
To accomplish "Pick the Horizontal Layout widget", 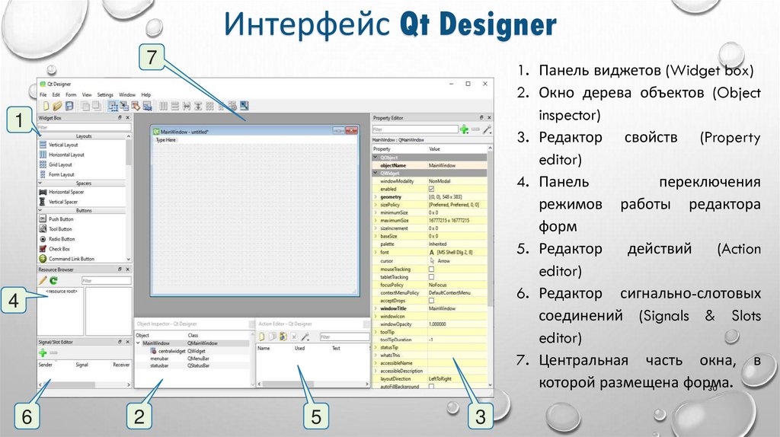I will click(62, 155).
